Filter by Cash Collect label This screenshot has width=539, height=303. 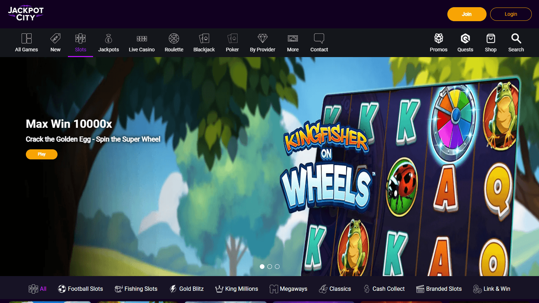[388, 289]
